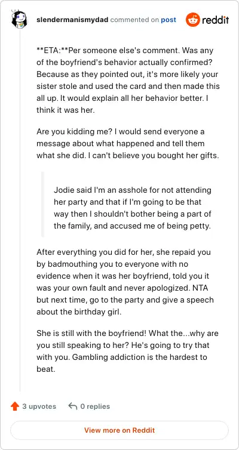Click 'View more on Reddit' button
Image resolution: width=239 pixels, height=450 pixels.
119,430
